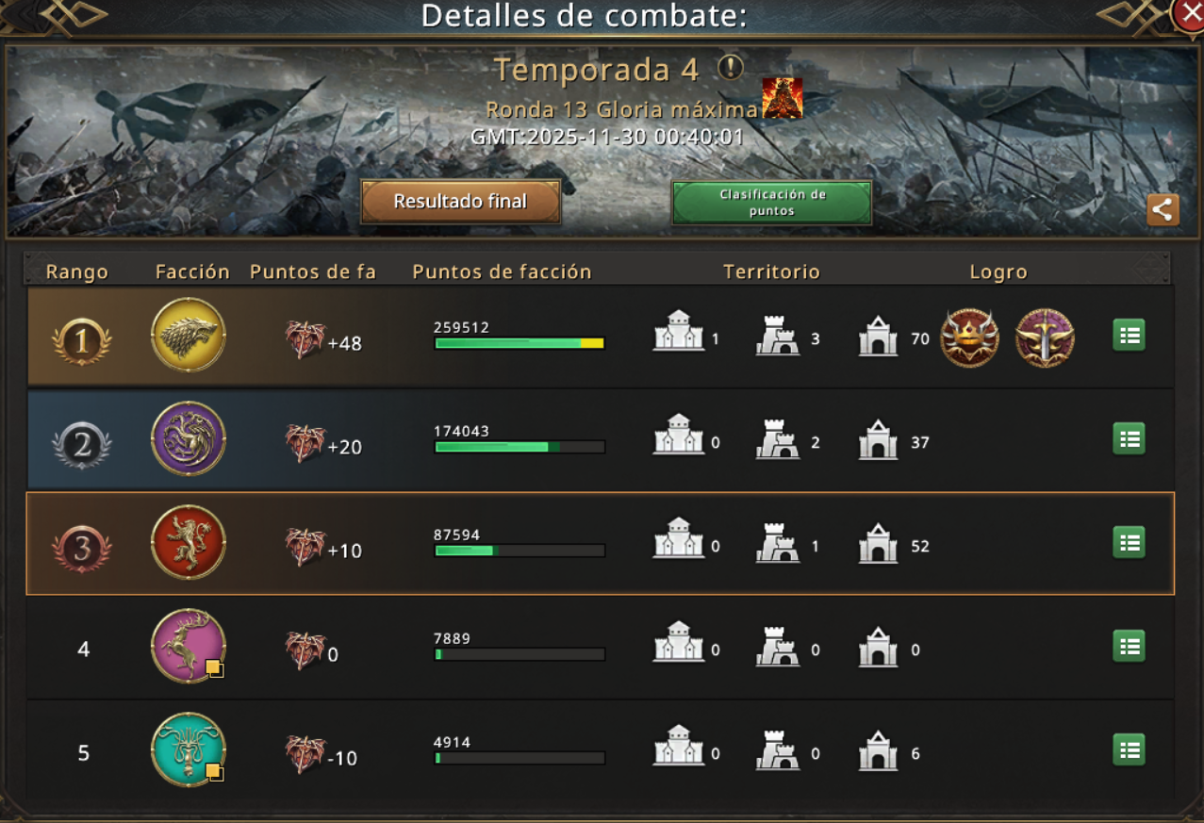Click the Baratheon stag faction emblem
Screen dimensions: 1204x823
(189, 646)
